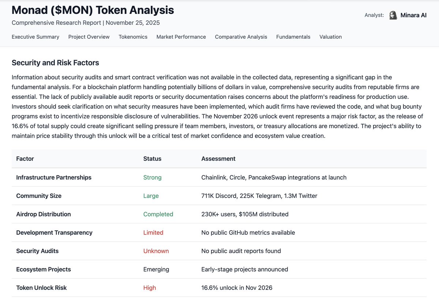Open the Valuation tab
The image size is (439, 299).
tap(331, 37)
